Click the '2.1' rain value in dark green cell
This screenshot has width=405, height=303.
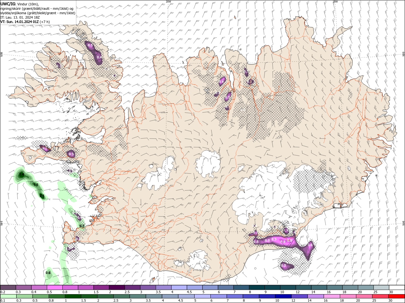(42, 196)
